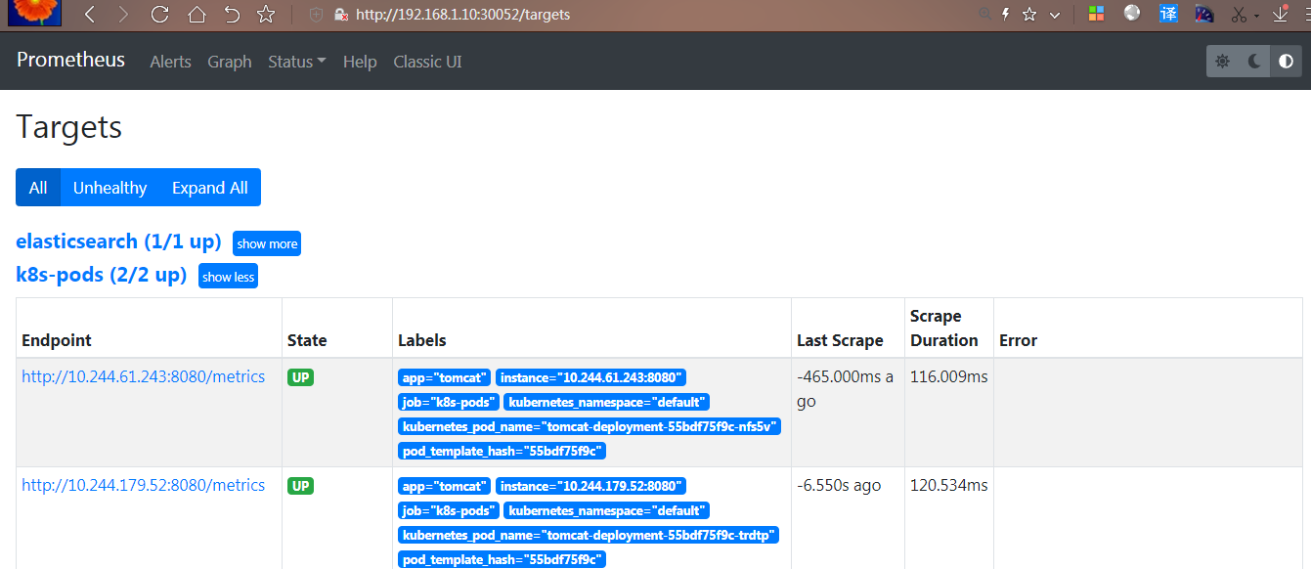The height and width of the screenshot is (569, 1311).
Task: Open the k8s-pods (2/2 up) group link
Action: coord(101,275)
